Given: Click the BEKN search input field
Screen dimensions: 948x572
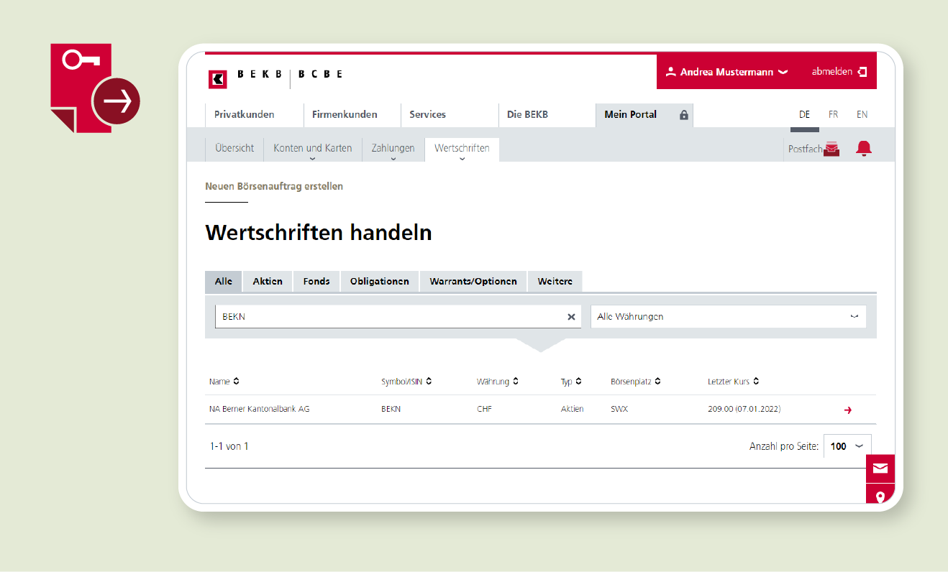Looking at the screenshot, I should (x=388, y=317).
